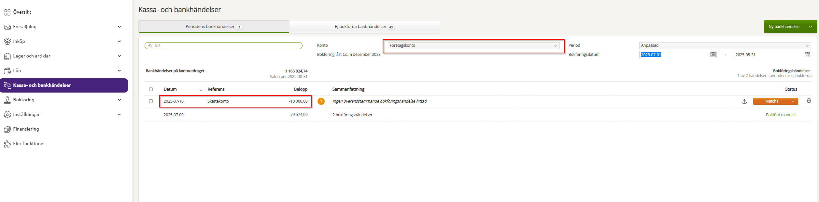Image resolution: width=819 pixels, height=202 pixels.
Task: Click the Sök search field
Action: (x=223, y=46)
